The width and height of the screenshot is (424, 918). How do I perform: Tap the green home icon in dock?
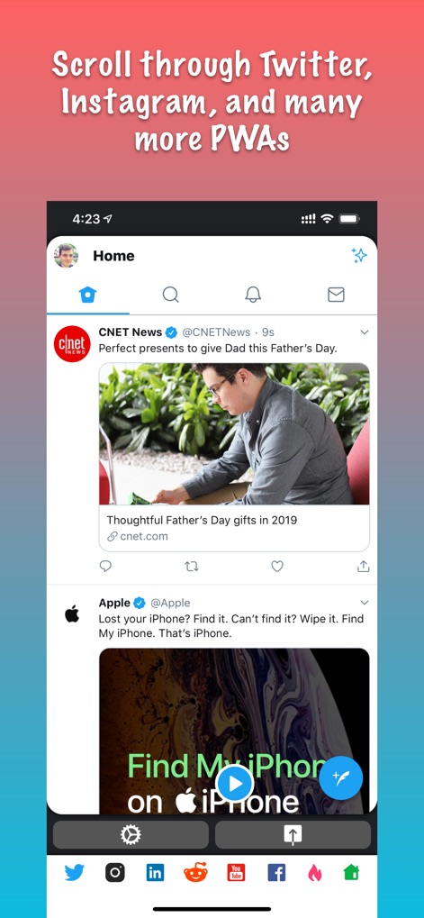[351, 873]
